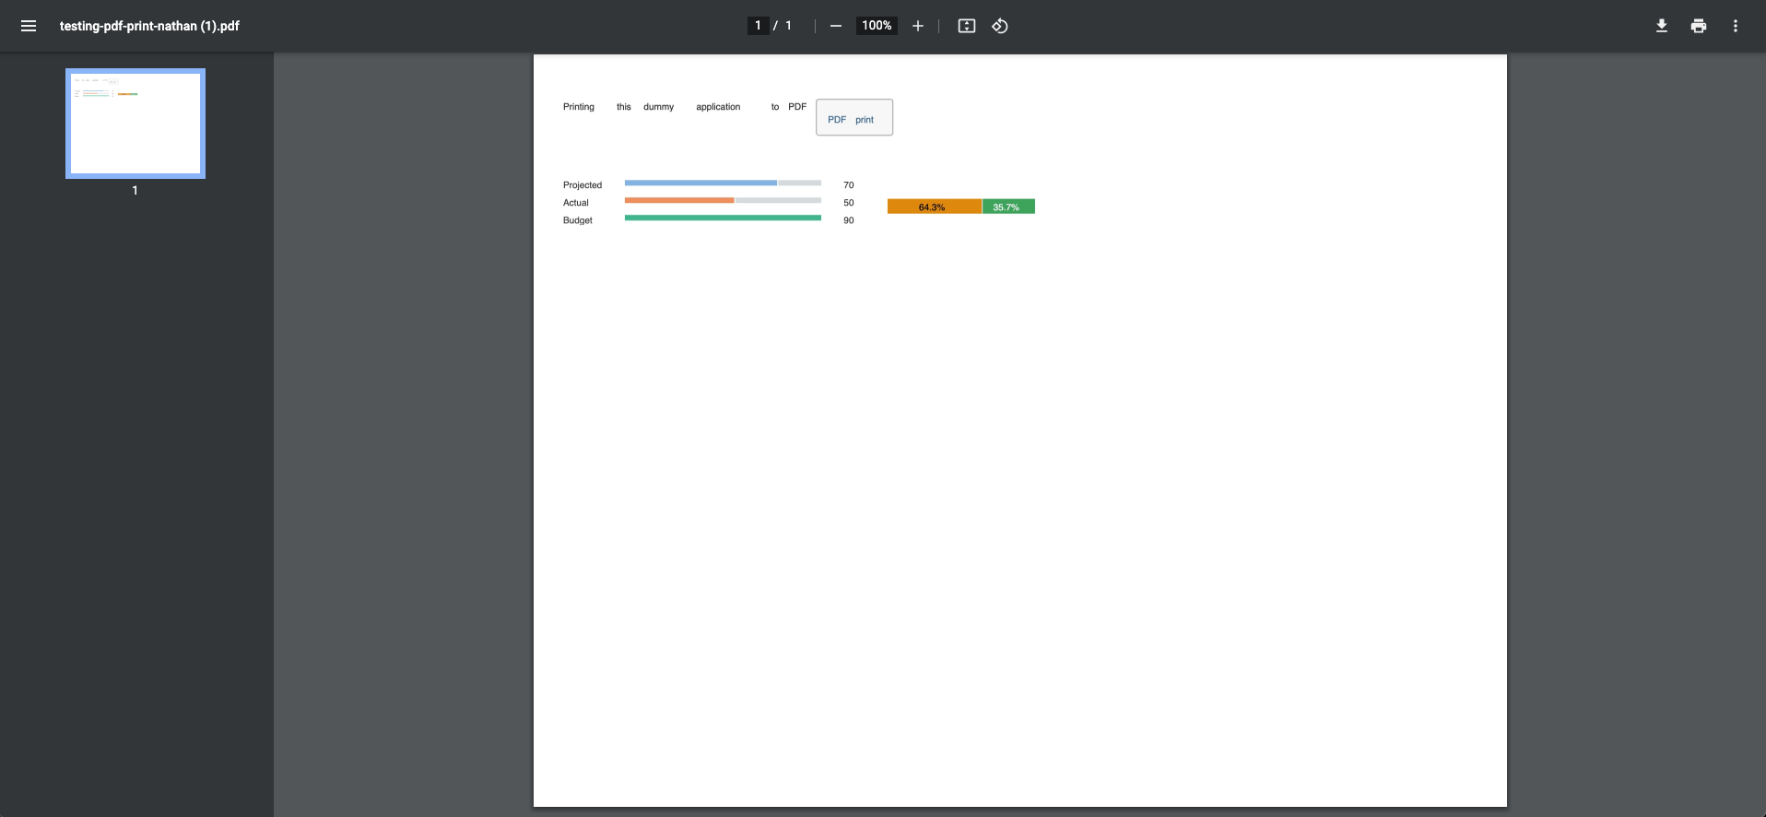Click the Actual label
The width and height of the screenshot is (1766, 817).
point(576,203)
